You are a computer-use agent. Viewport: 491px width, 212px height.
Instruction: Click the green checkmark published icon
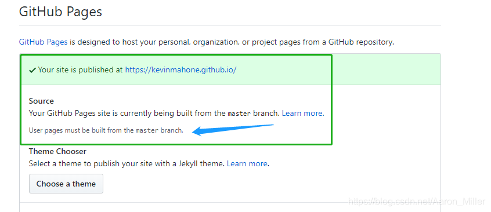coord(33,70)
